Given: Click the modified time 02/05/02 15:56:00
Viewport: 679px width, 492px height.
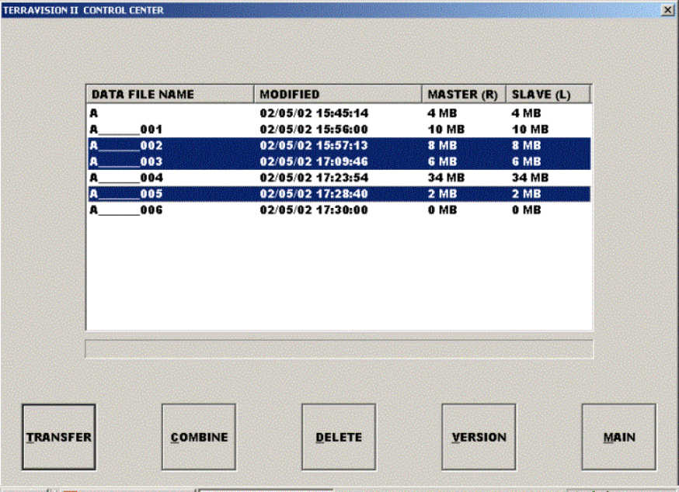Looking at the screenshot, I should pyautogui.click(x=314, y=130).
